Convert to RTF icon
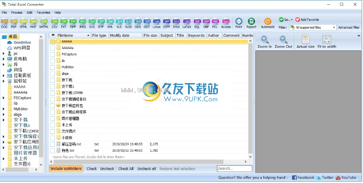 click(101, 23)
